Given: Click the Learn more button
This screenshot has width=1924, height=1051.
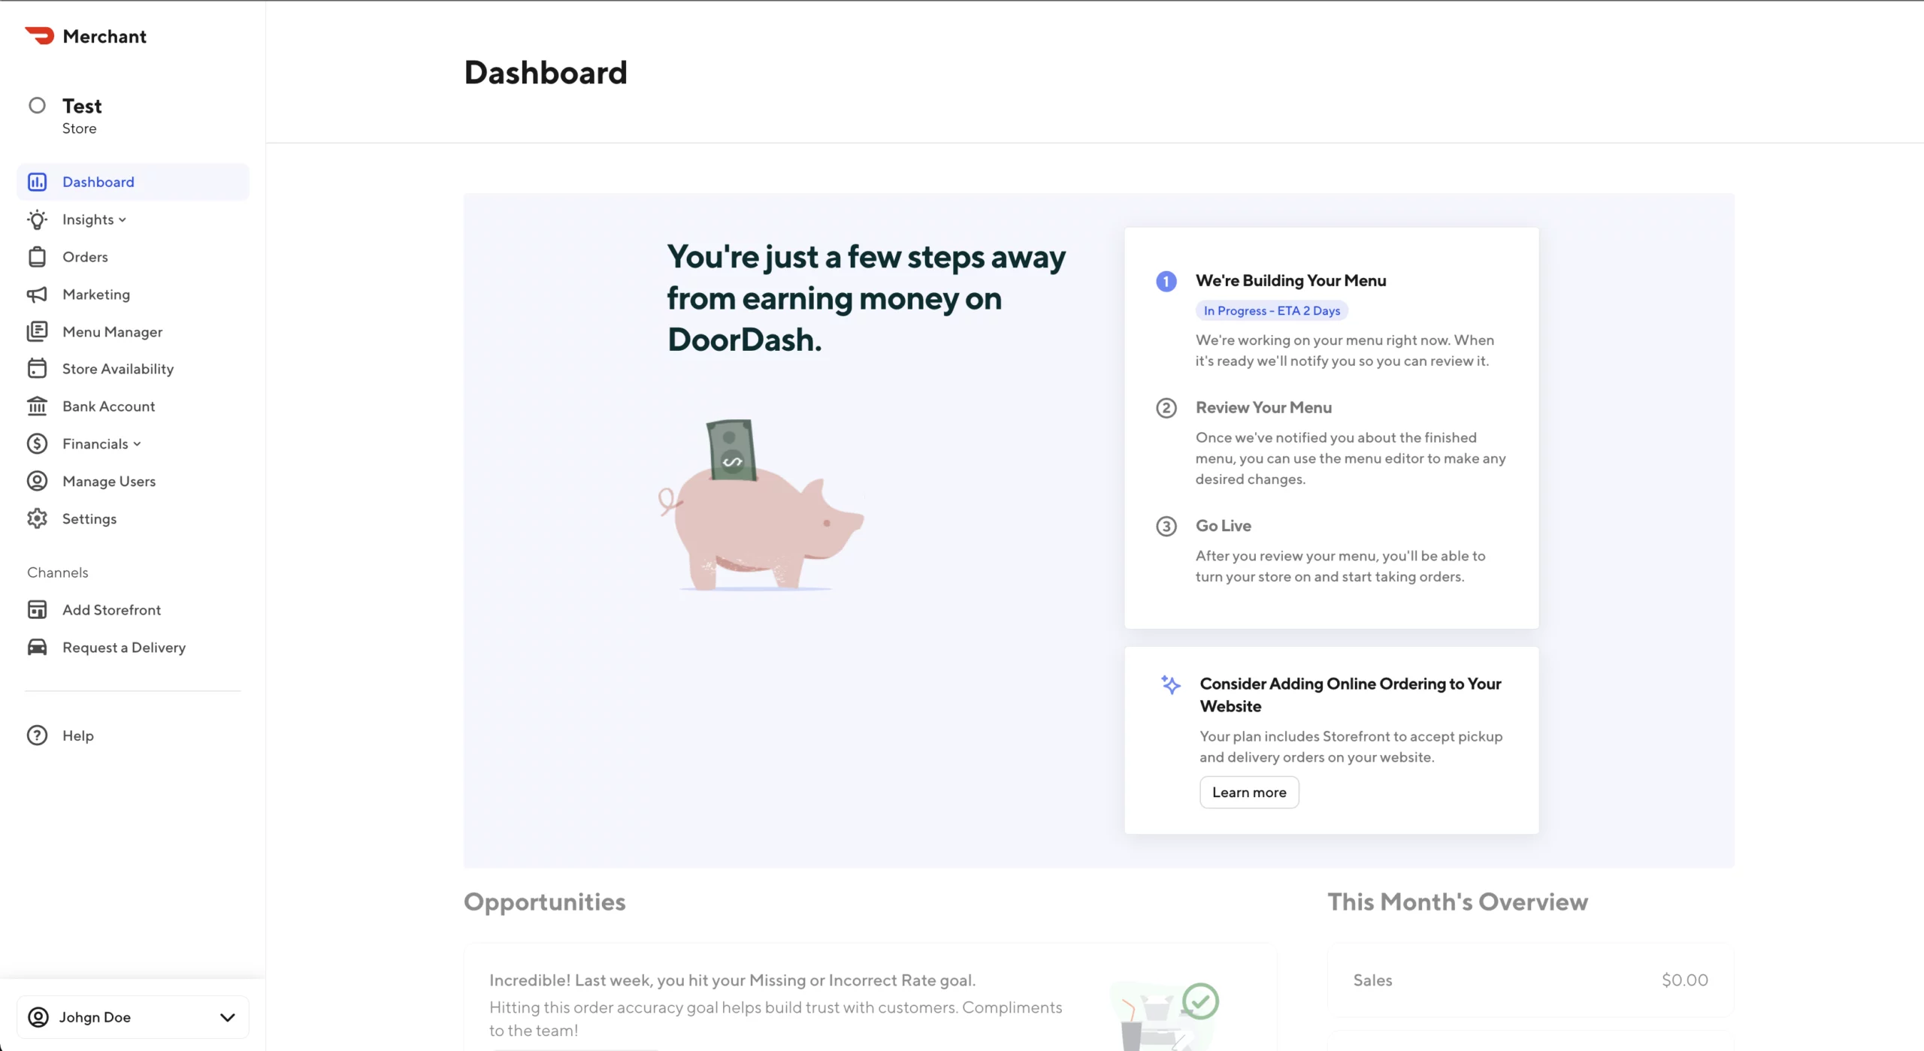Looking at the screenshot, I should (1249, 792).
